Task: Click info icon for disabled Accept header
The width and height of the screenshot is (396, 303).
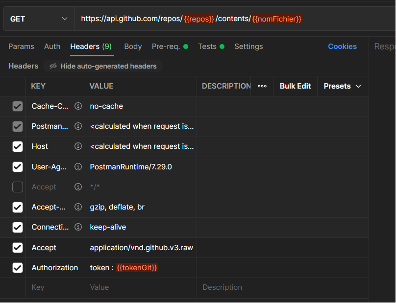Action: 78,186
